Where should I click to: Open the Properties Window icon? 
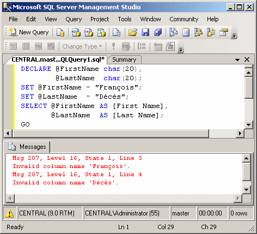(224, 32)
